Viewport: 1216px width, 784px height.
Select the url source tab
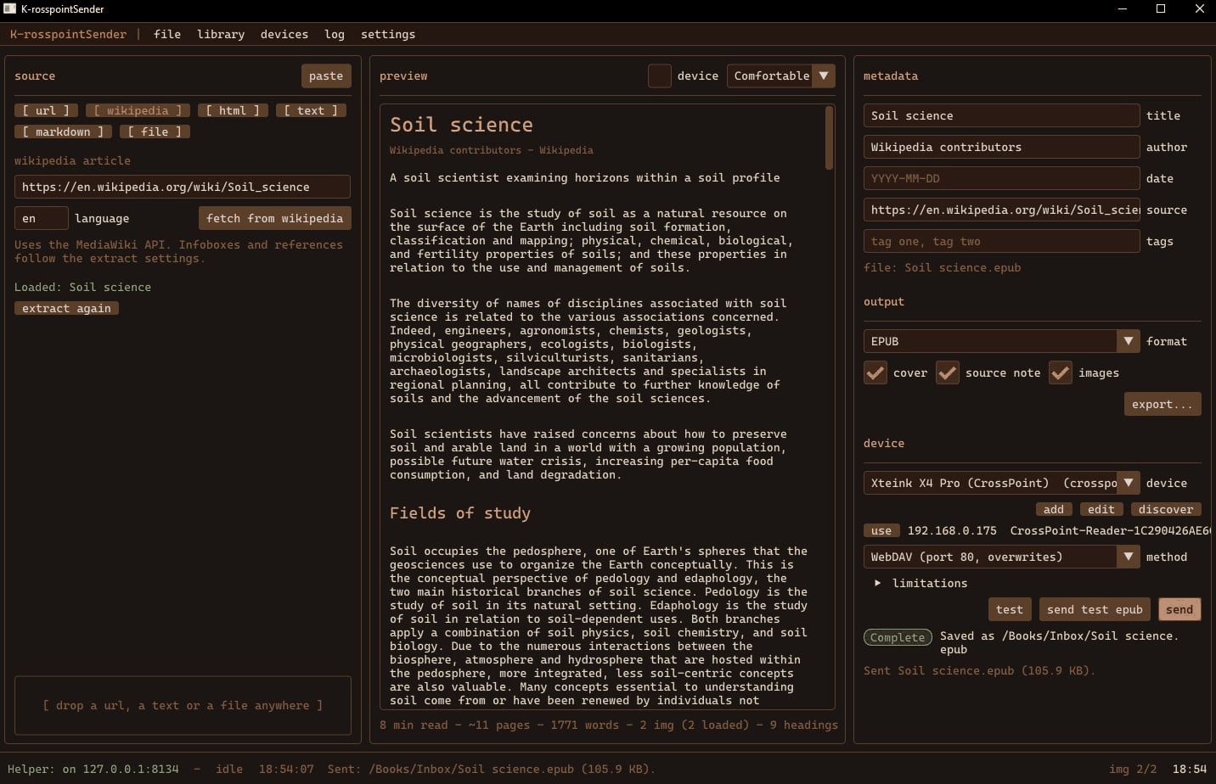point(46,110)
